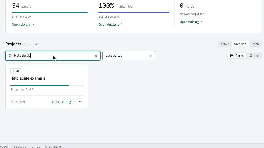Viewport: 264px width, 148px height.
Task: Click Finish setting up link
Action: coord(64,102)
